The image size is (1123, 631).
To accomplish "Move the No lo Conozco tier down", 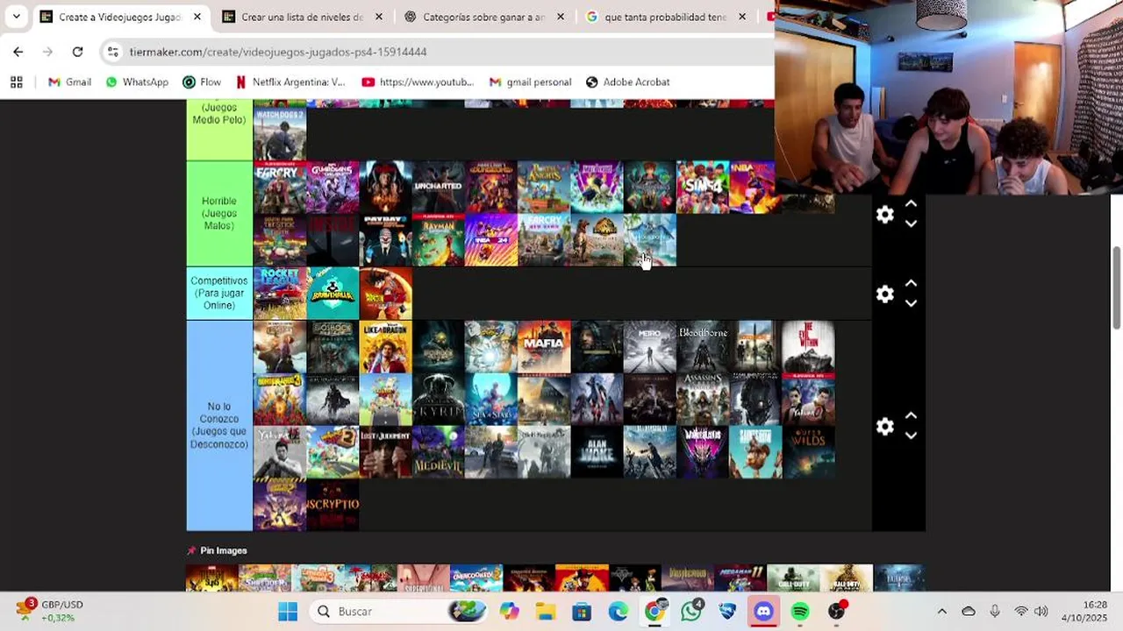I will [911, 436].
